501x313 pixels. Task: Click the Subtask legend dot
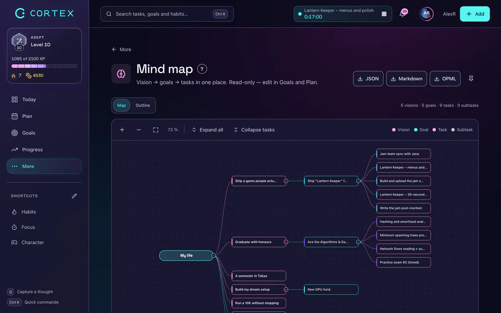pyautogui.click(x=453, y=130)
